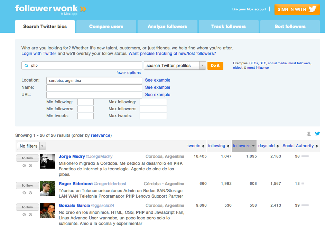Open the 'search Twitter profiles' dropdown
The image size is (325, 227).
coord(175,66)
